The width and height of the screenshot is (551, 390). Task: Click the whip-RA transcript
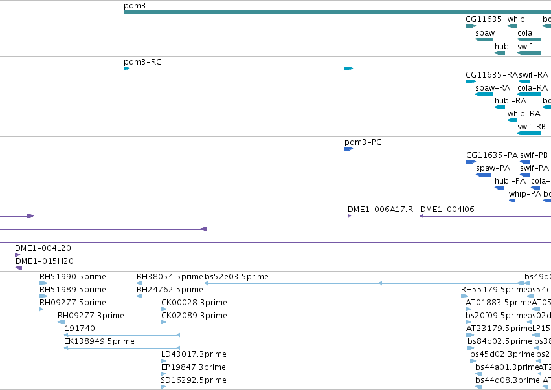tap(512, 120)
